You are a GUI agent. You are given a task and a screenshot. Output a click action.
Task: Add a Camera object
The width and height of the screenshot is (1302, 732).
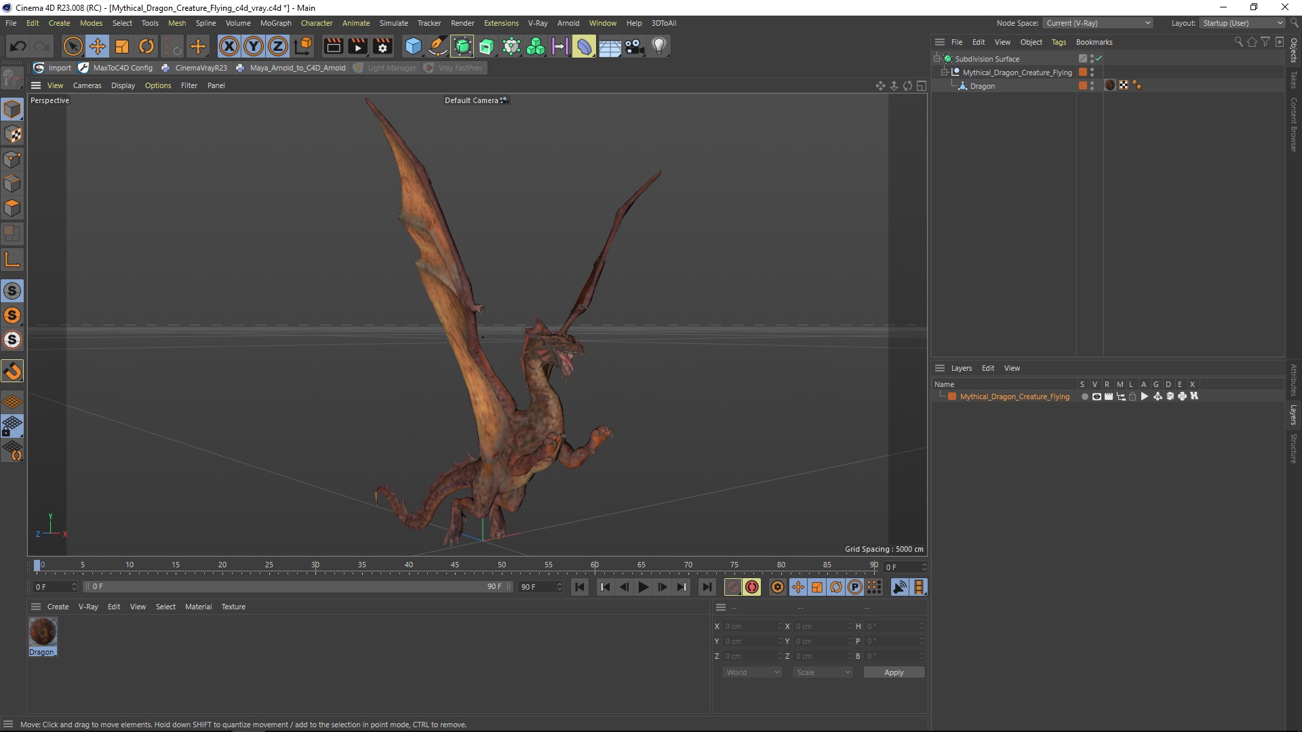(634, 46)
